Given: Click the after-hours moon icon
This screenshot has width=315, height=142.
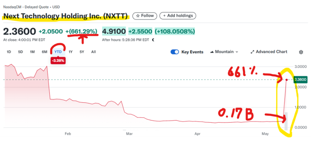Looking at the screenshot, I should coord(153,40).
